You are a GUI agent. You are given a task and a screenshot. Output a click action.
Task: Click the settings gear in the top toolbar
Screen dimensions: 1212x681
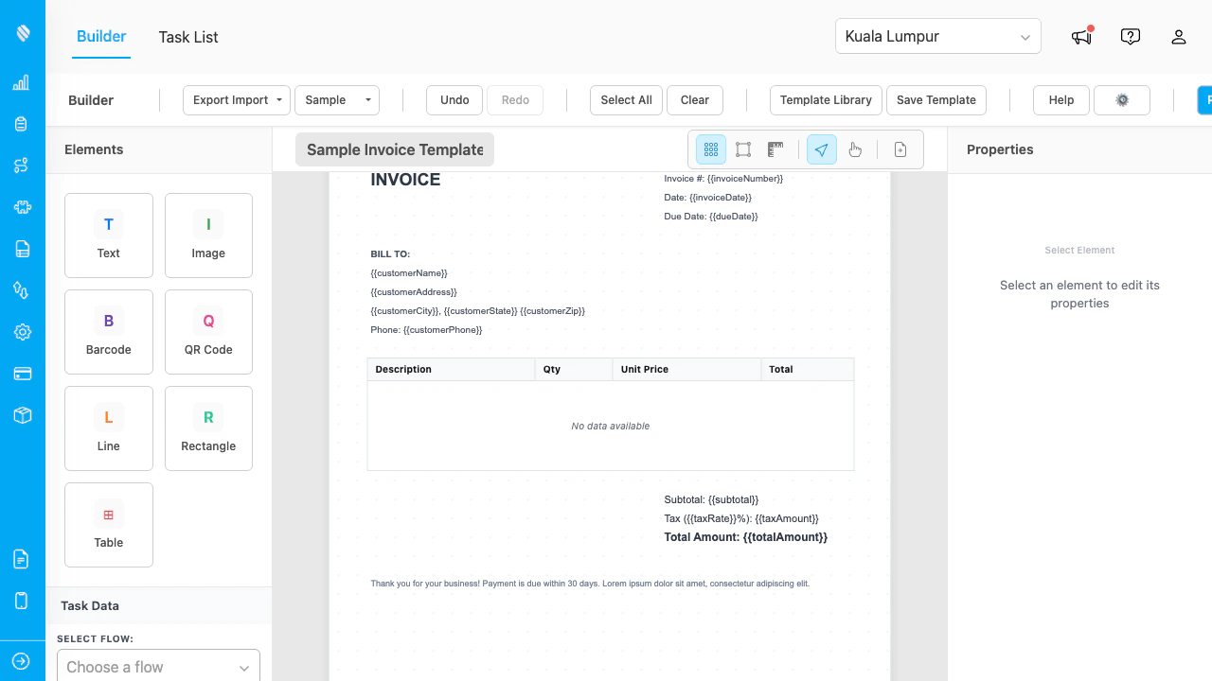[1121, 99]
